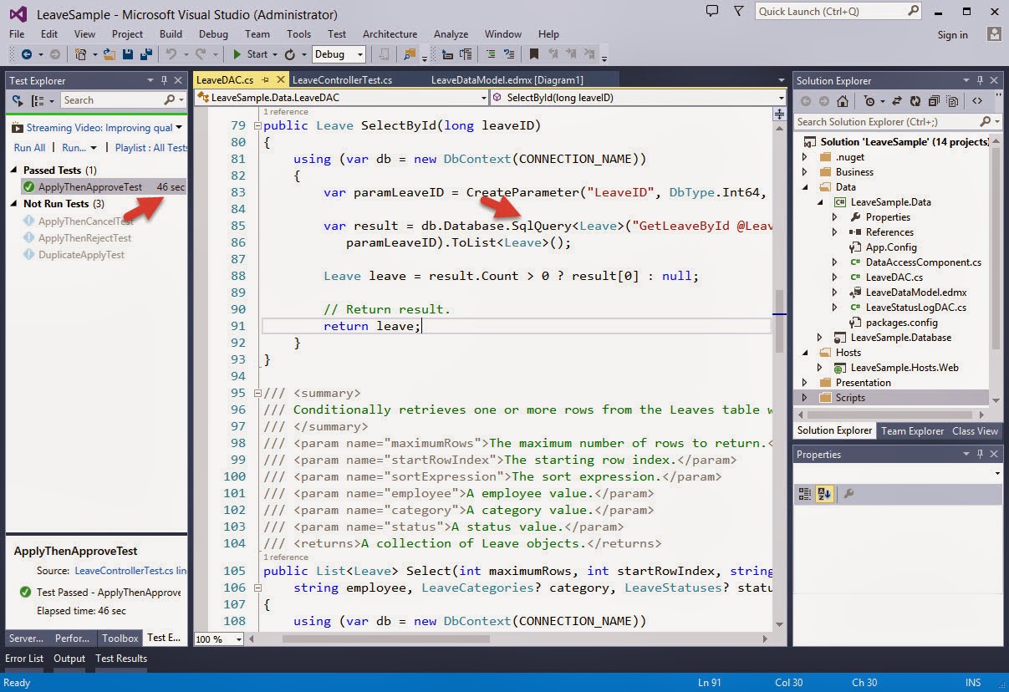Click the Property Pages wrench icon
The image size is (1009, 692).
coord(848,494)
